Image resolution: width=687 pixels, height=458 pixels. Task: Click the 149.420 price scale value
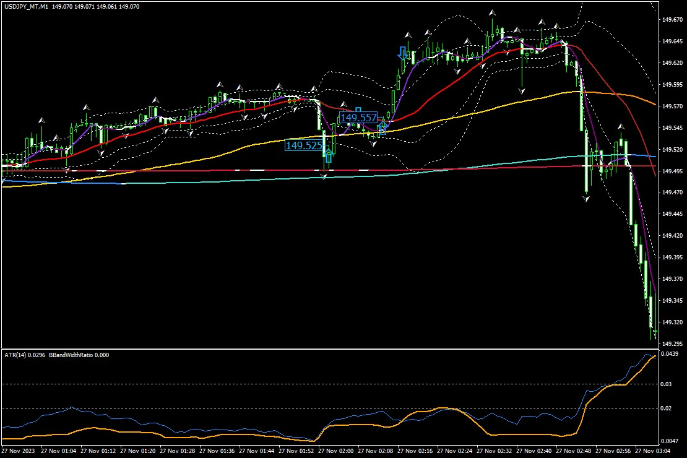pos(672,236)
